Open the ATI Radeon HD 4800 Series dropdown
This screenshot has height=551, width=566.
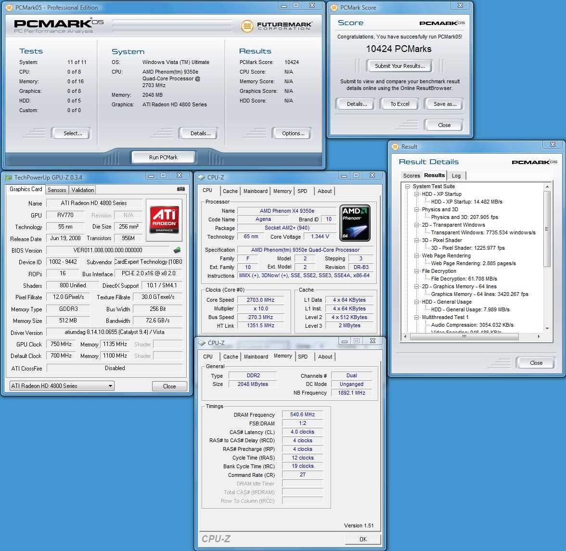[x=62, y=386]
